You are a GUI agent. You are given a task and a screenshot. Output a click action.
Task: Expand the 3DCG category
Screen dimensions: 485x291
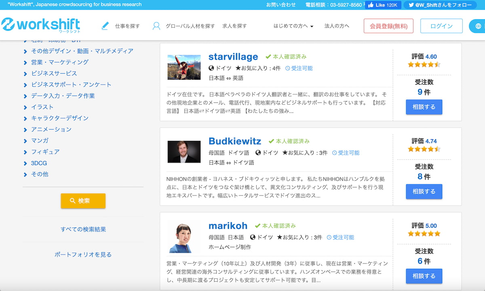coord(39,163)
